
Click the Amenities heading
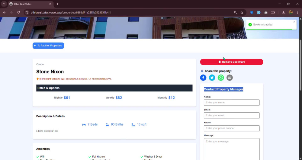pyautogui.click(x=43, y=149)
